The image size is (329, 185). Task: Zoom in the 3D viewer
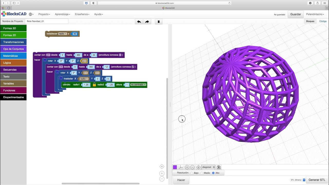pos(187,167)
